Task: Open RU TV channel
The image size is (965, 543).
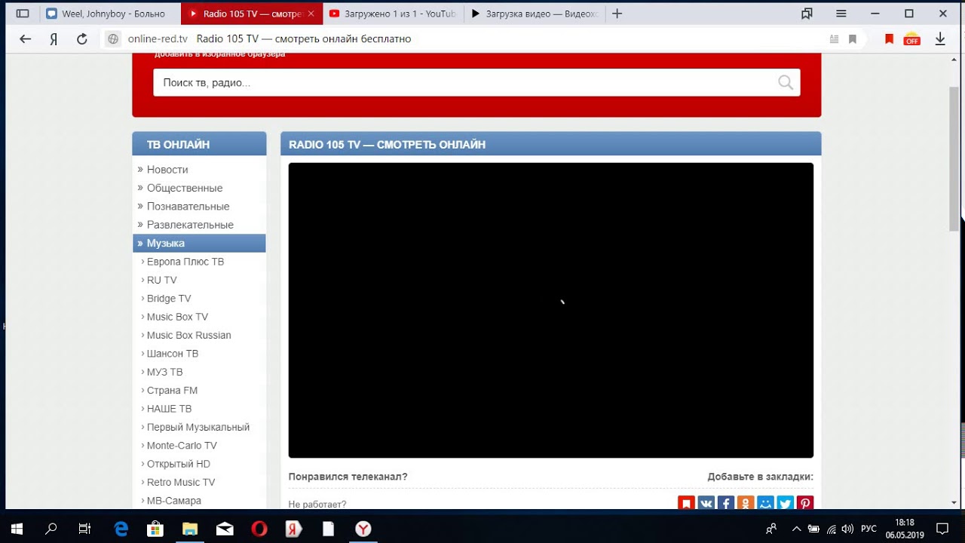Action: [x=162, y=280]
